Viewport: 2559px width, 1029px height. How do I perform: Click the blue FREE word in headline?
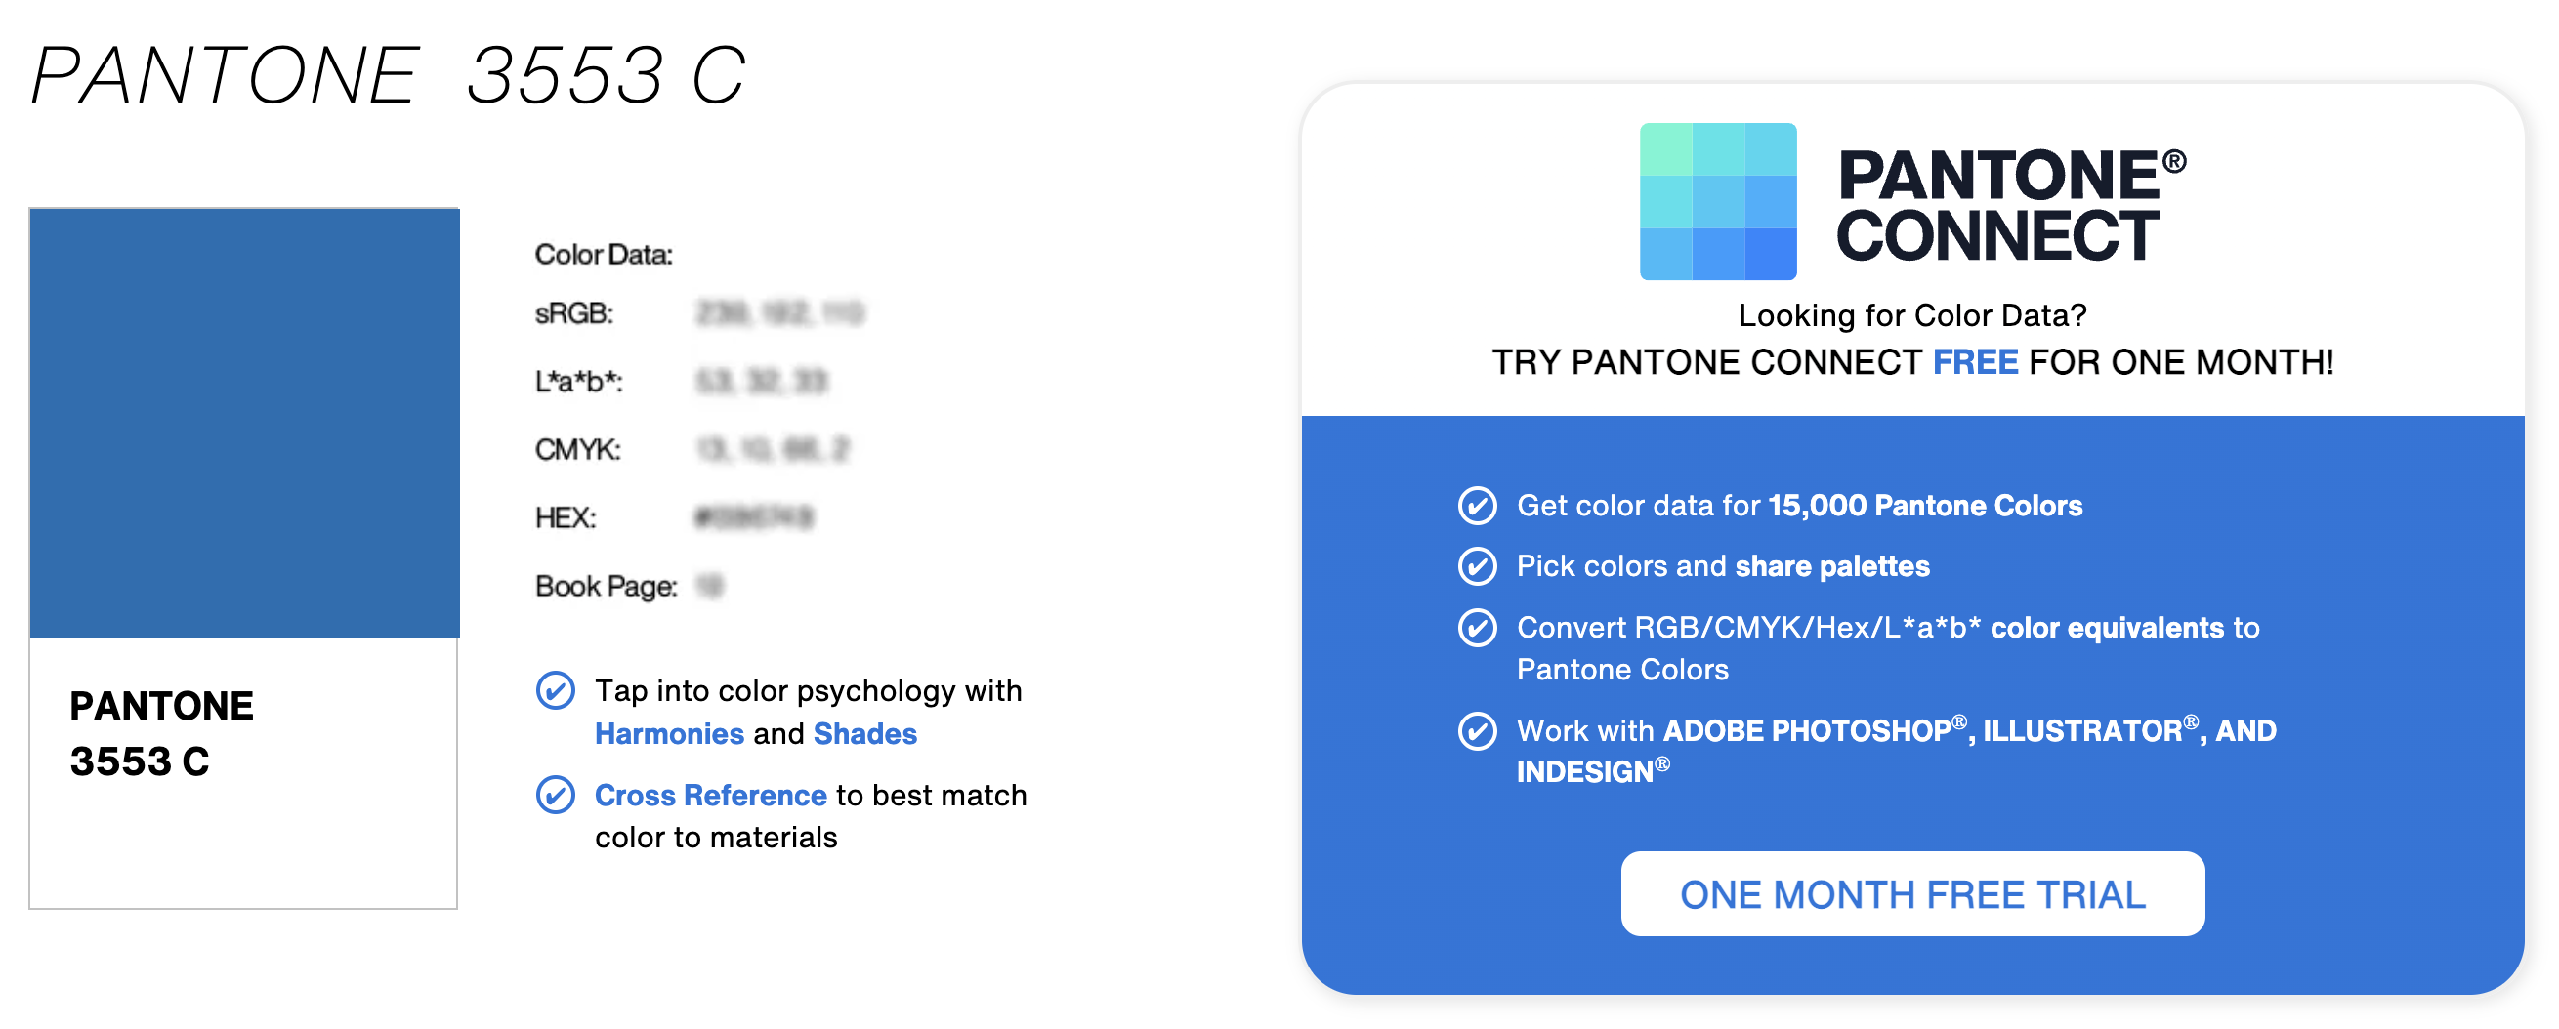click(x=1975, y=362)
